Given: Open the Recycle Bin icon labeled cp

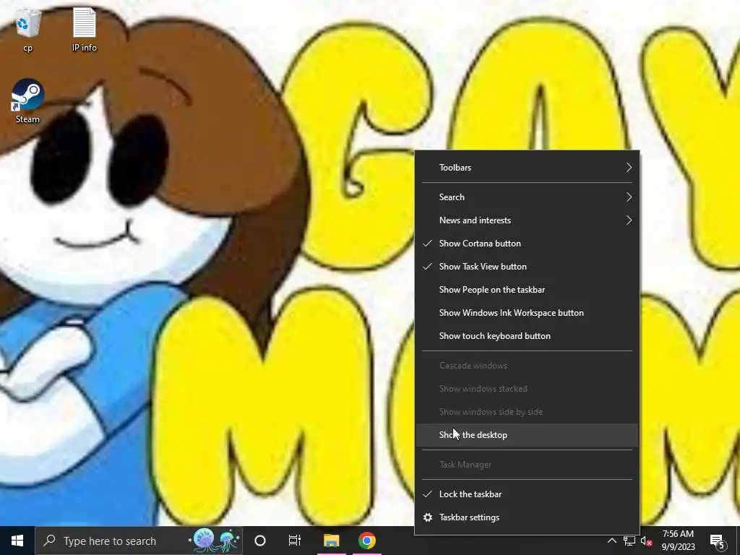Looking at the screenshot, I should pyautogui.click(x=28, y=29).
